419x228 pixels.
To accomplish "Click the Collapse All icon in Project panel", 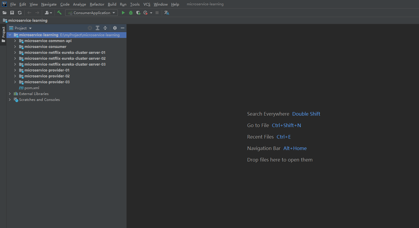I will click(105, 28).
